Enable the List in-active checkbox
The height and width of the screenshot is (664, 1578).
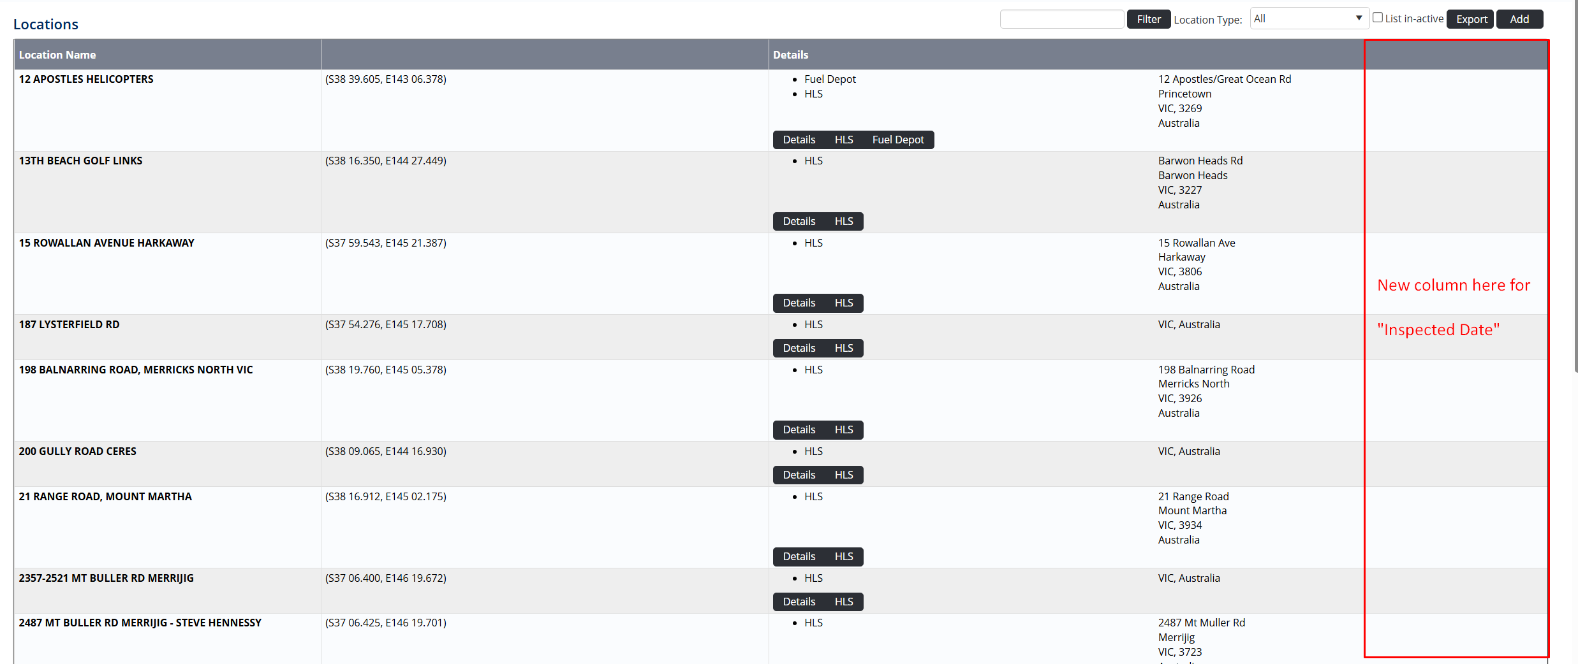click(1378, 18)
